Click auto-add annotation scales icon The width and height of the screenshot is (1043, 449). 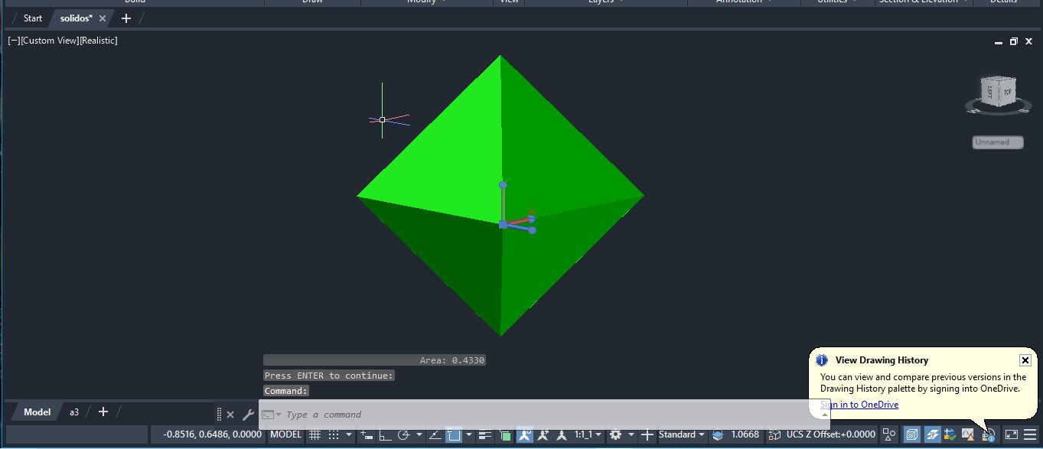544,435
